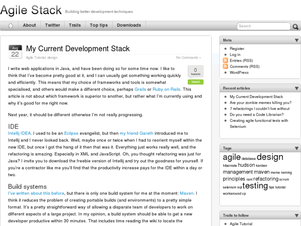Open Comments (RSS) text link

pyautogui.click(x=245, y=66)
